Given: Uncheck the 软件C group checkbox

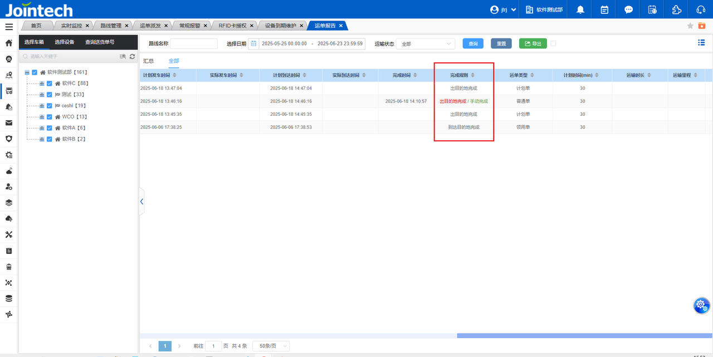Looking at the screenshot, I should click(x=50, y=84).
